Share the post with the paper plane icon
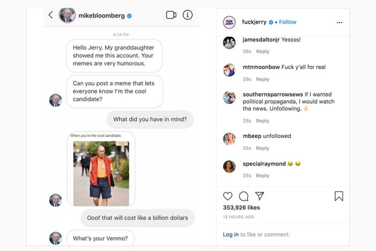 259,196
